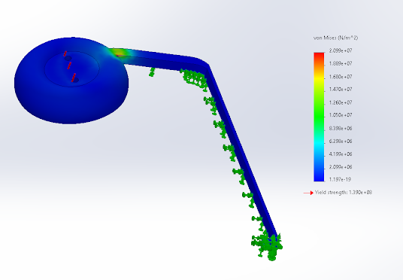Click the cyan section of the color legend
The image size is (403, 280).
point(319,144)
